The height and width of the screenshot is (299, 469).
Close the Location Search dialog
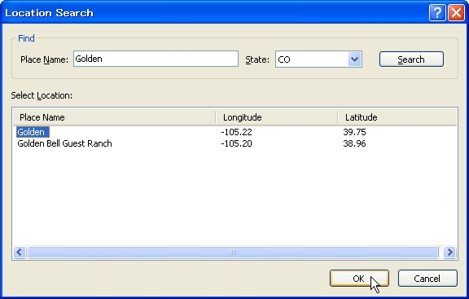click(x=457, y=13)
